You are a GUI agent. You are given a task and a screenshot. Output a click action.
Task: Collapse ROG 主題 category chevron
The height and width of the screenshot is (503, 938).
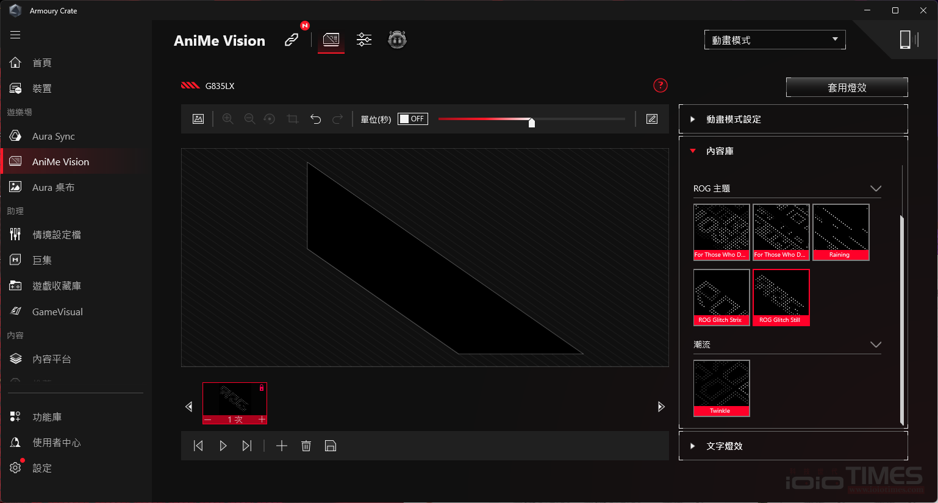point(876,188)
